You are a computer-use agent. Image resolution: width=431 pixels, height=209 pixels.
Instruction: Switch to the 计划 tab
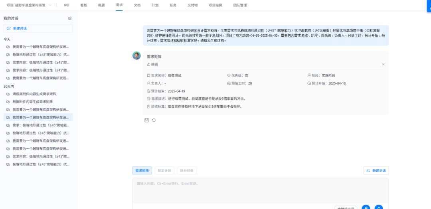click(155, 5)
